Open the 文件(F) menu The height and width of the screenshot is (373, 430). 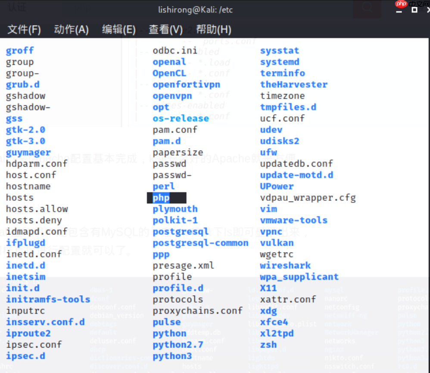(x=24, y=29)
